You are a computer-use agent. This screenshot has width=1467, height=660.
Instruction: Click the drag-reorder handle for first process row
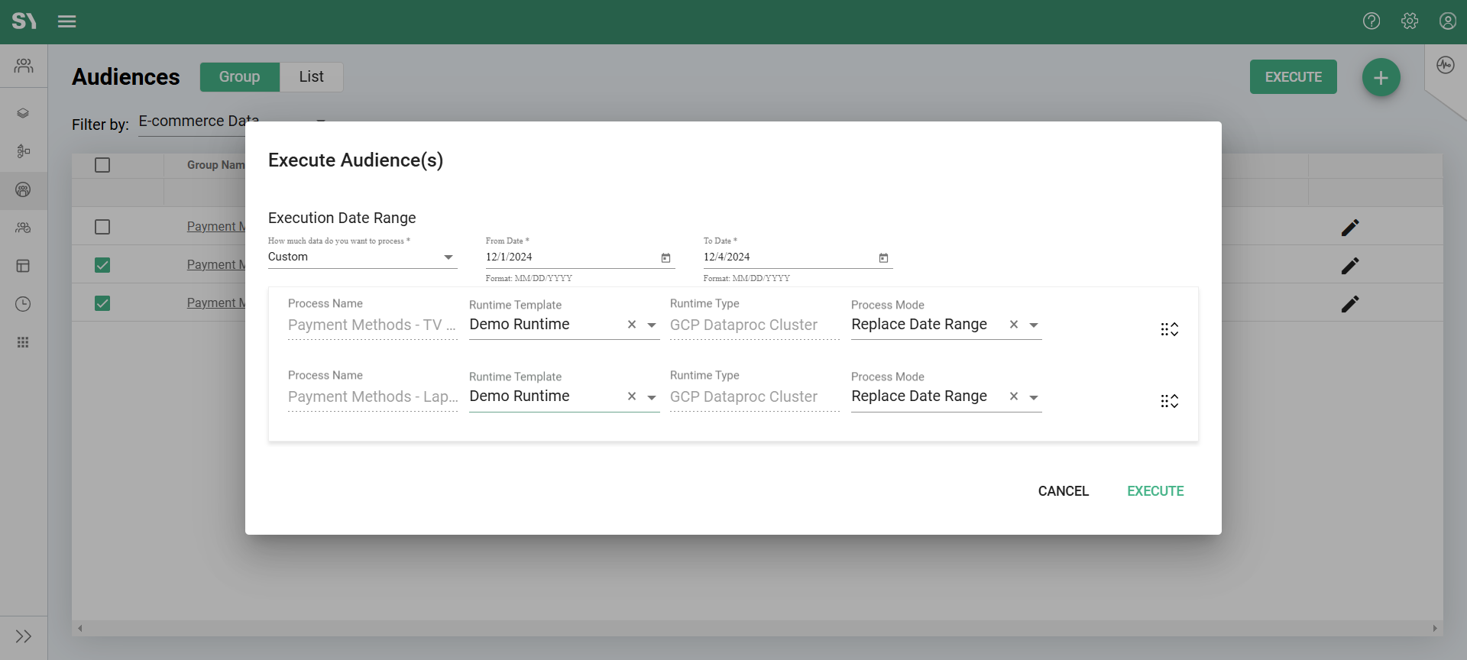pyautogui.click(x=1169, y=329)
